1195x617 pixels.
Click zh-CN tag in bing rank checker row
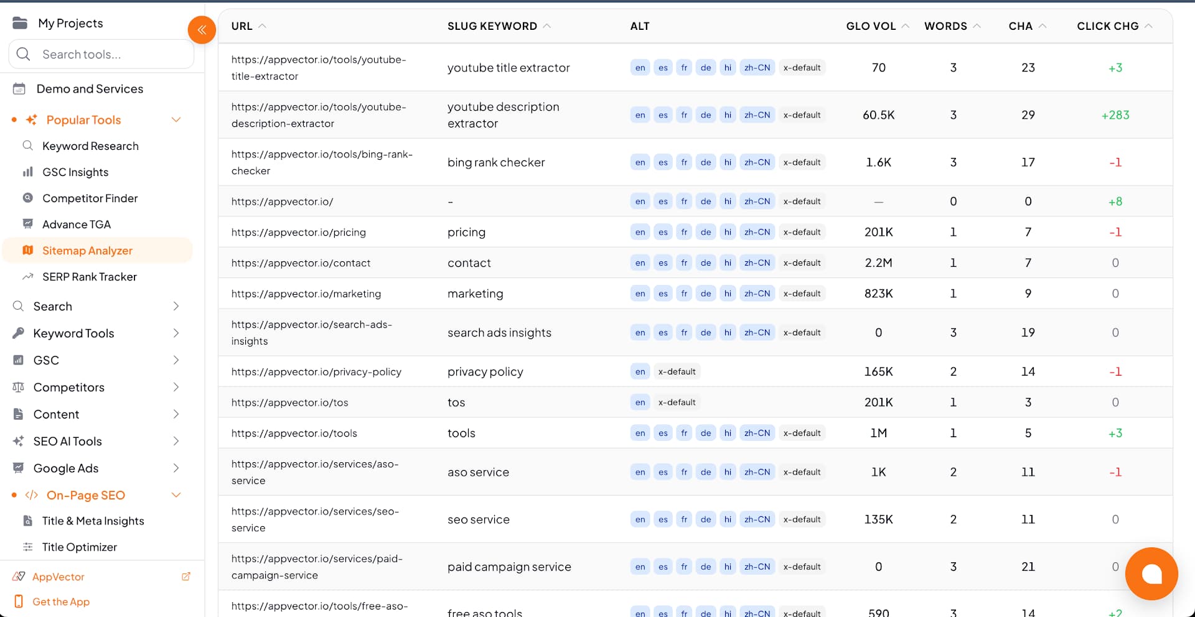pos(757,162)
